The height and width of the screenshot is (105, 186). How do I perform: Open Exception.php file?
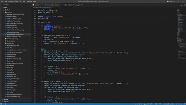(11, 57)
